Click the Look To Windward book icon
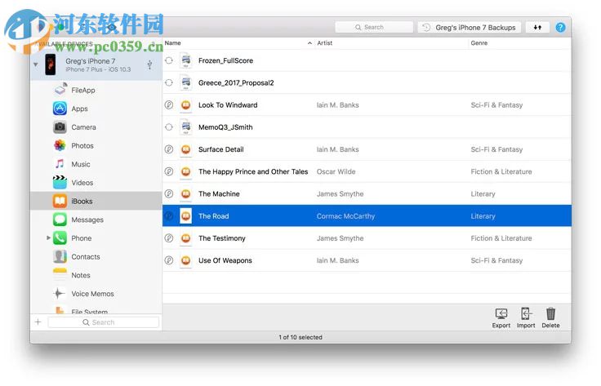The image size is (601, 386). (186, 105)
